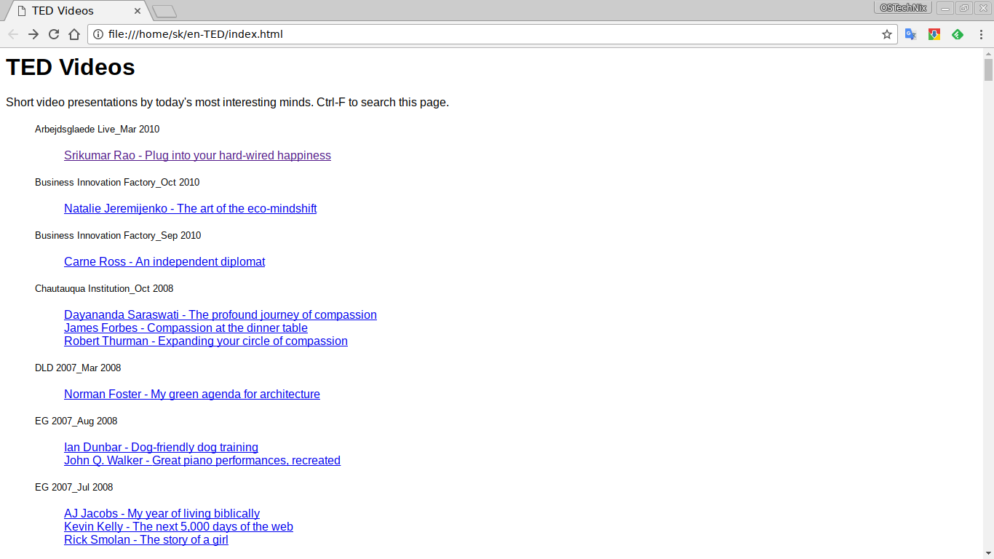994x559 pixels.
Task: Open Rick Smolan story of a girl
Action: (146, 540)
